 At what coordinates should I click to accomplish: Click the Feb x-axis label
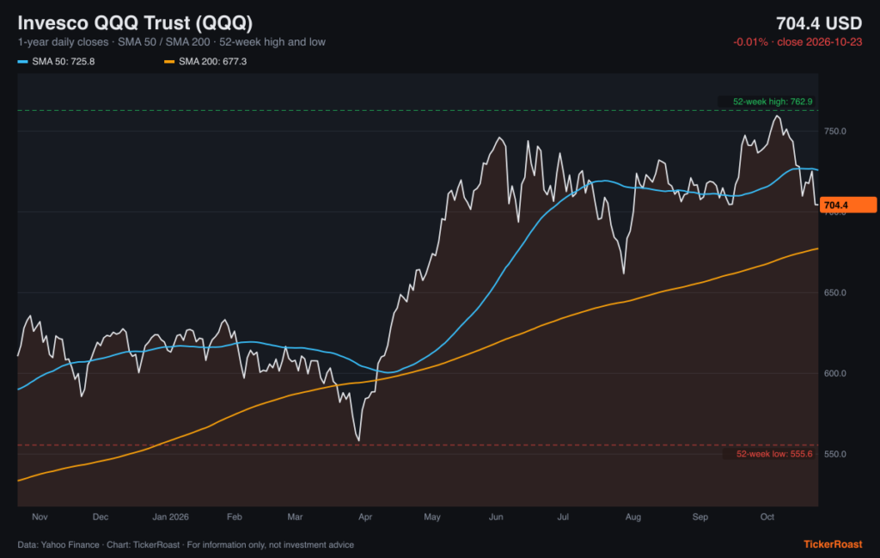click(x=235, y=517)
